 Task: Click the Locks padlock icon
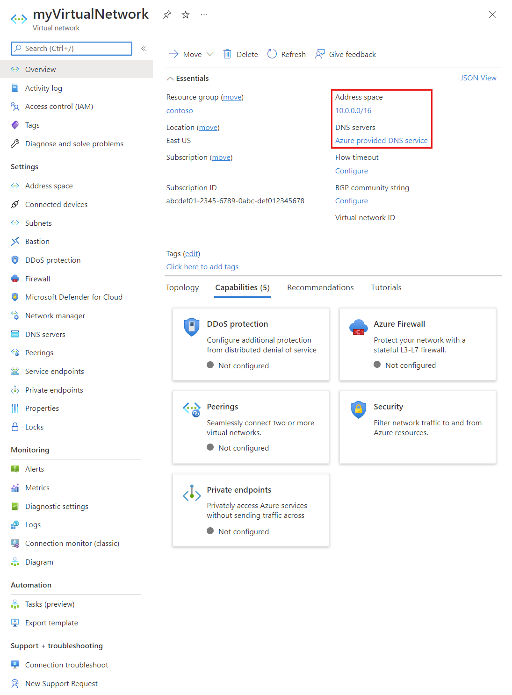coord(15,427)
